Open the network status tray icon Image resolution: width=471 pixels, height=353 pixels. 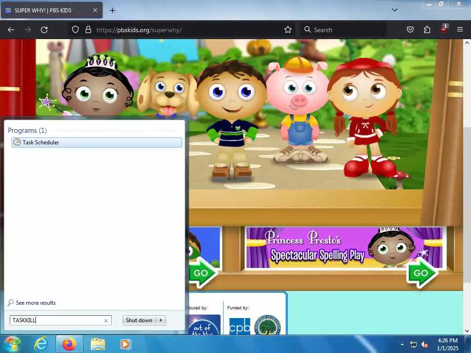point(414,345)
